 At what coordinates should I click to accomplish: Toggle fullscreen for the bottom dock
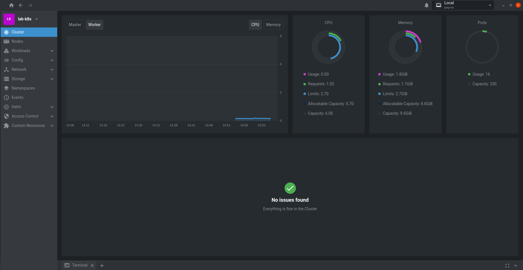pos(507,265)
